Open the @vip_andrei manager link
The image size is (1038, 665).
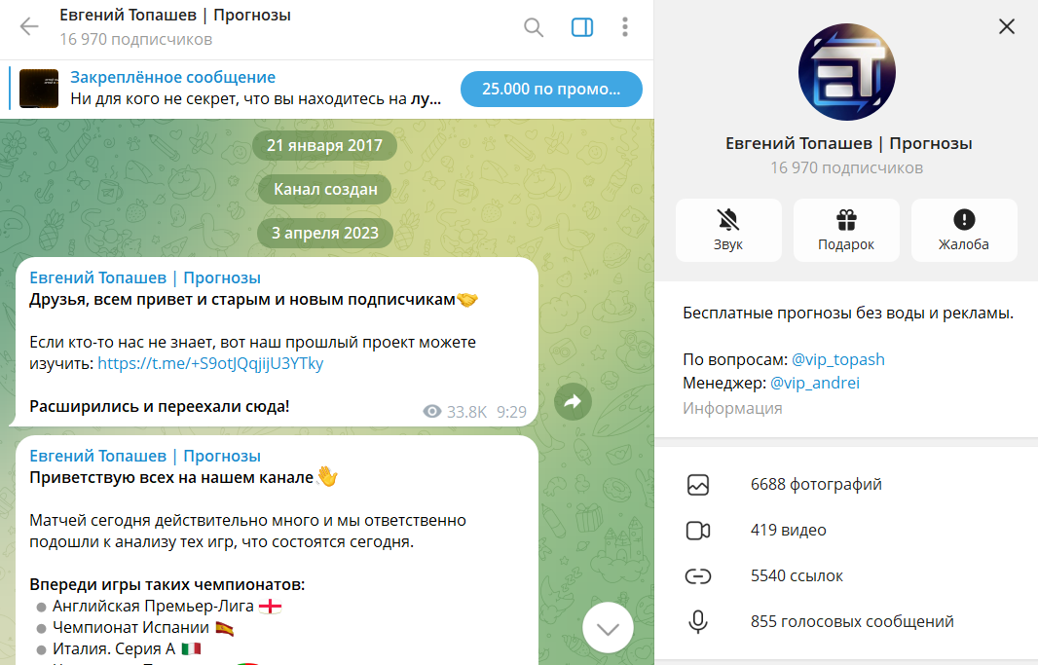[x=815, y=383]
